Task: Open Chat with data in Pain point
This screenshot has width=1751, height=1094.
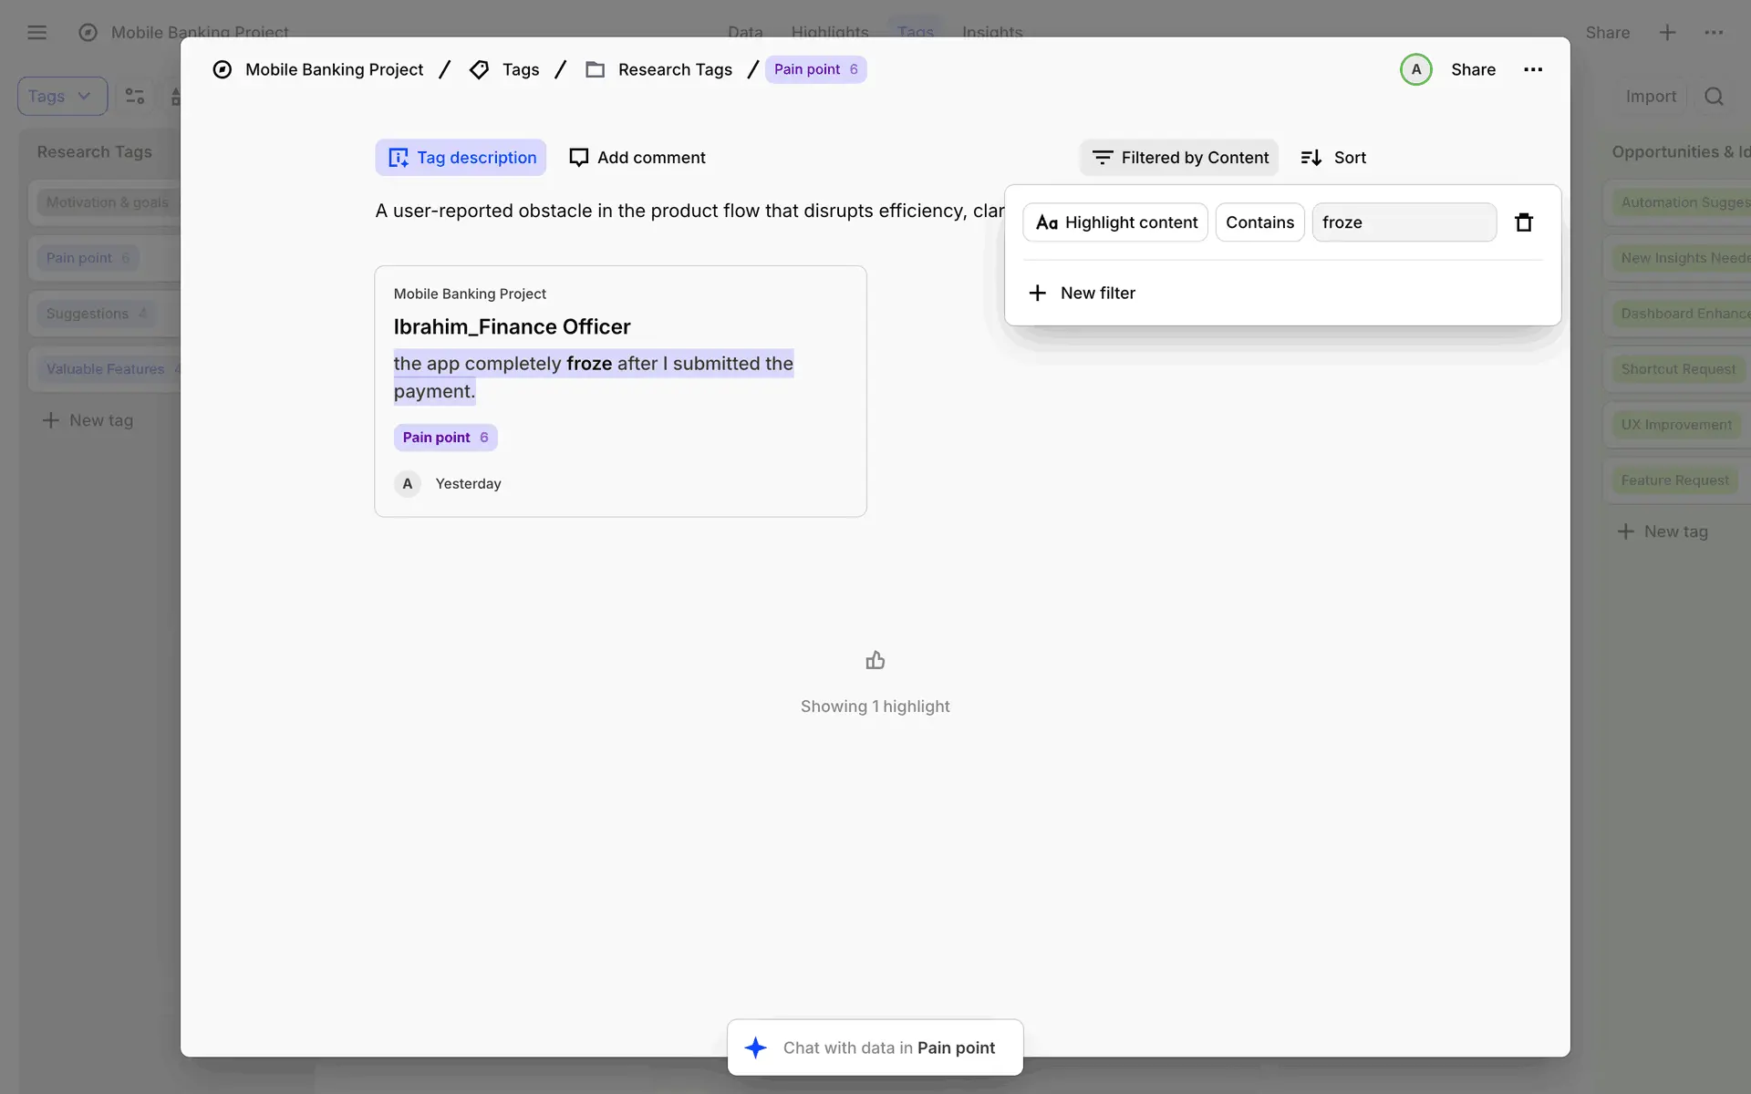Action: coord(888,1048)
